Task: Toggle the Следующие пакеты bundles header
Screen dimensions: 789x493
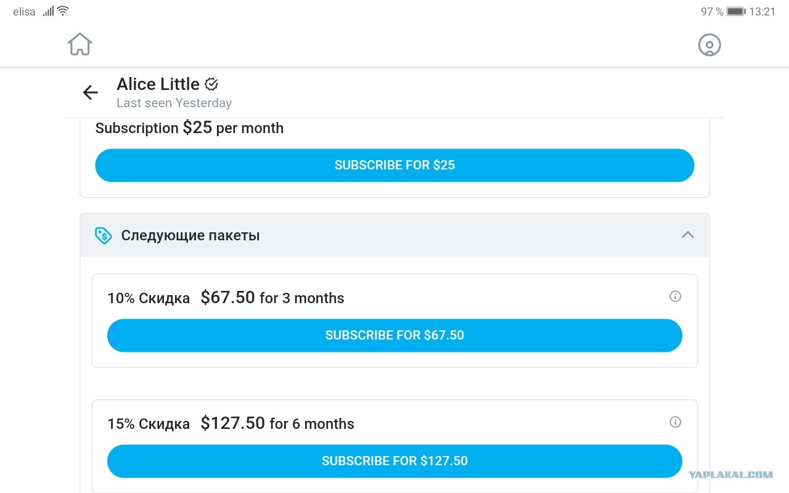Action: 394,235
